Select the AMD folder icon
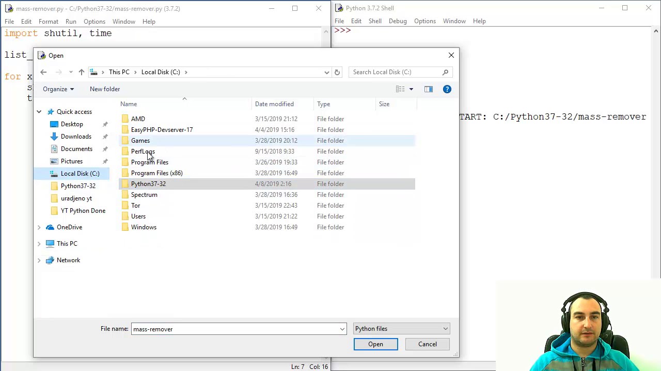Viewport: 661px width, 371px height. (125, 119)
